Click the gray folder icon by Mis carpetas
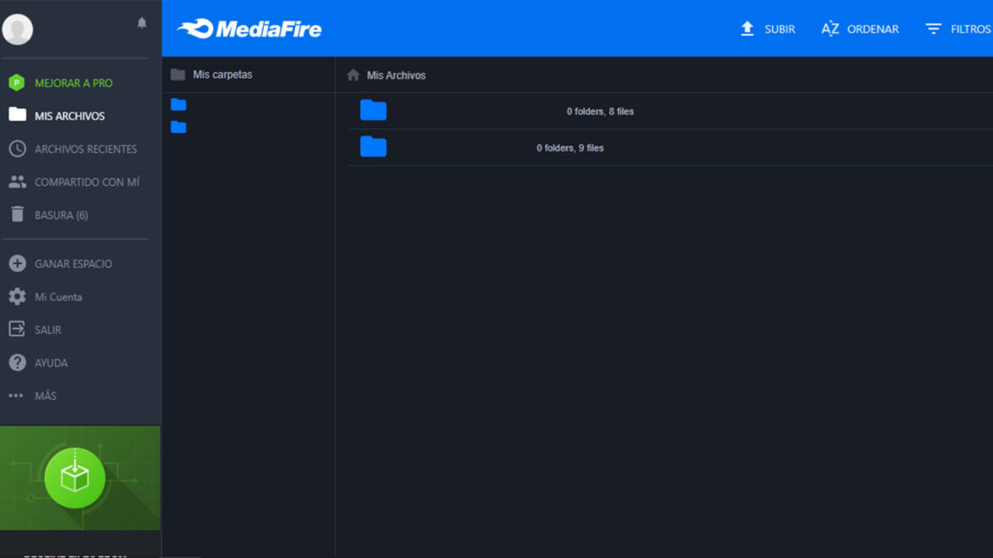 (178, 74)
